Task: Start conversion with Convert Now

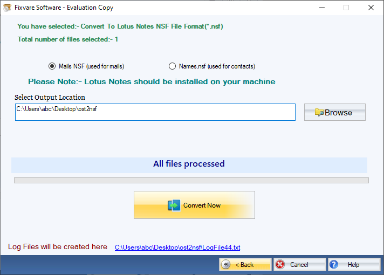Action: (194, 205)
